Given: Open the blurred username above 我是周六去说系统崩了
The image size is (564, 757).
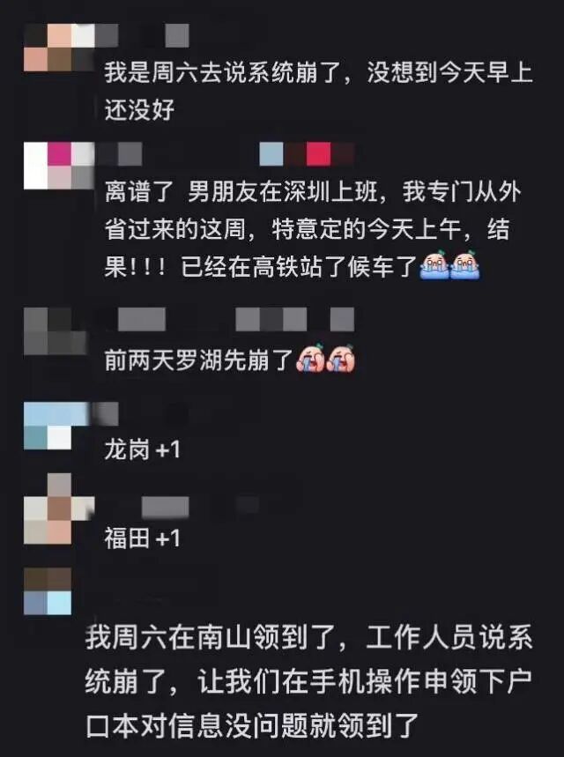Looking at the screenshot, I should 142,36.
